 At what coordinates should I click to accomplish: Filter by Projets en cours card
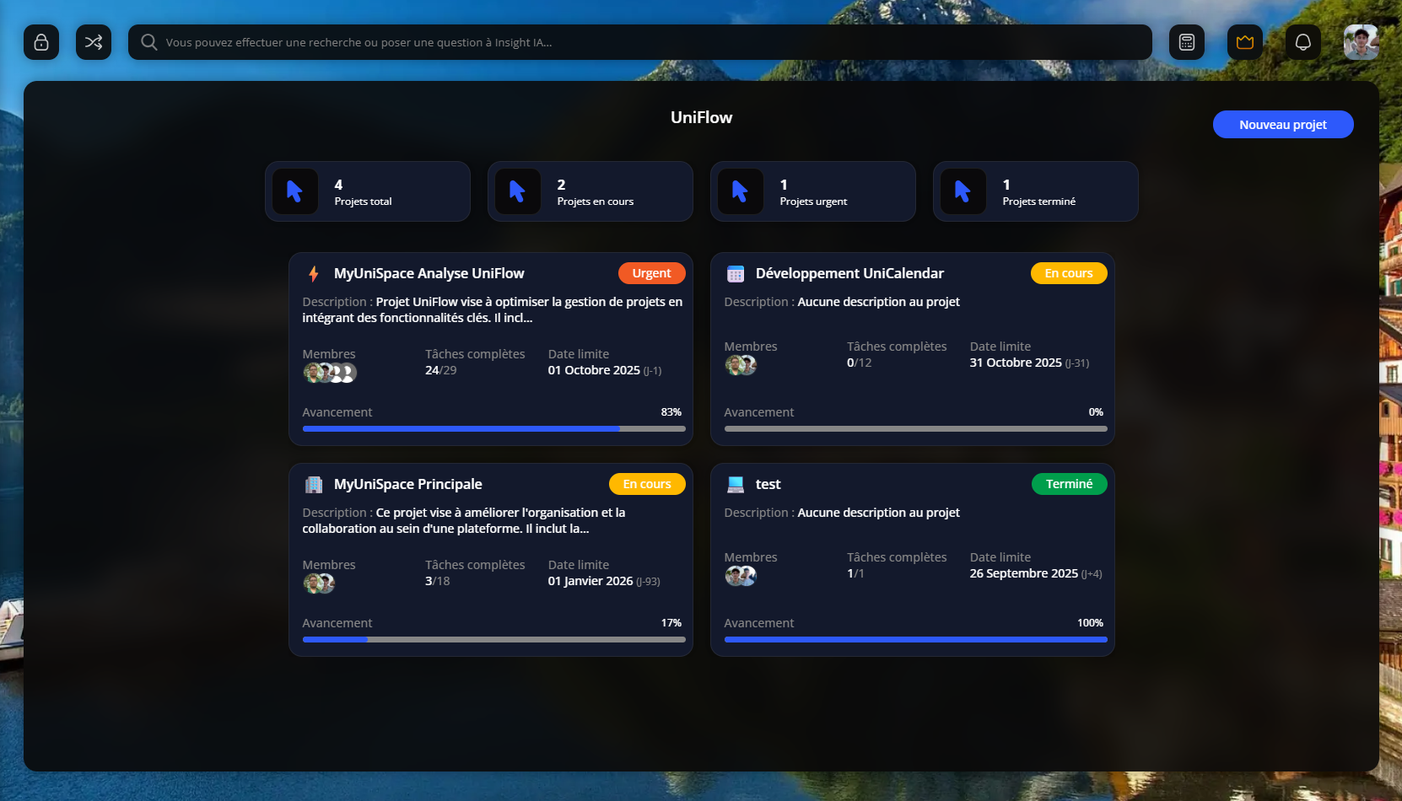tap(590, 191)
